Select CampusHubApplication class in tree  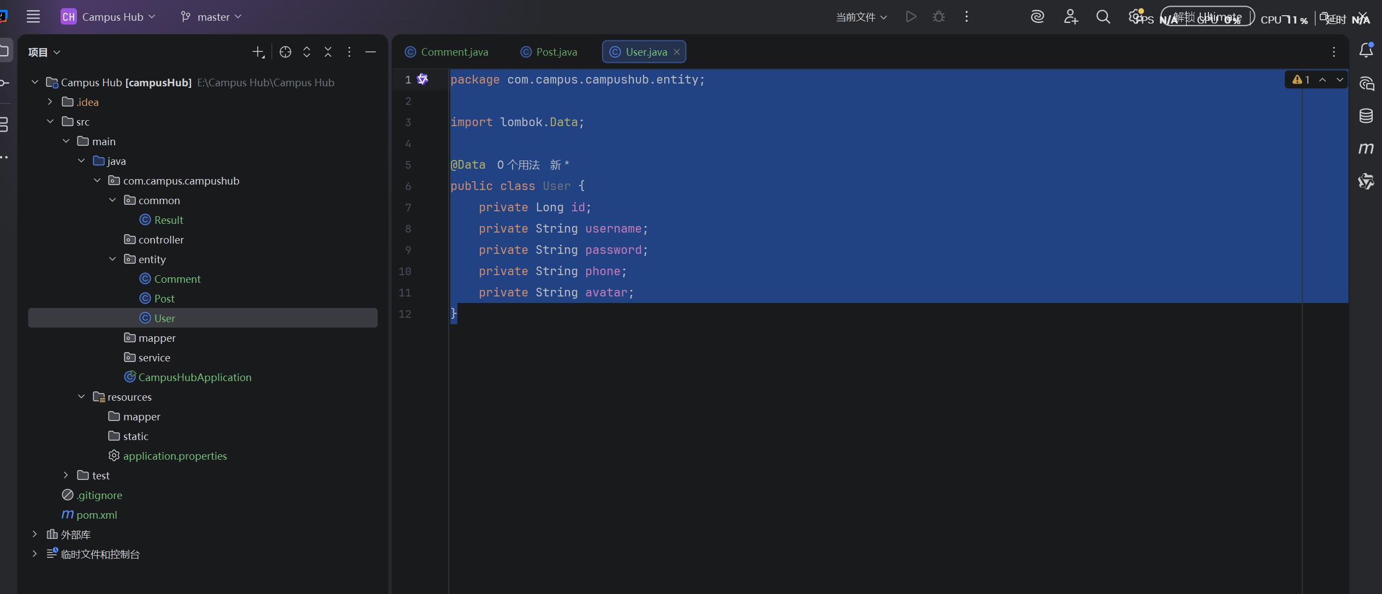[194, 377]
